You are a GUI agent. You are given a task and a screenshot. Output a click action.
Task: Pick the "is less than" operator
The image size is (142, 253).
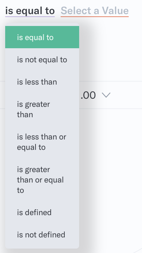[x=42, y=82]
